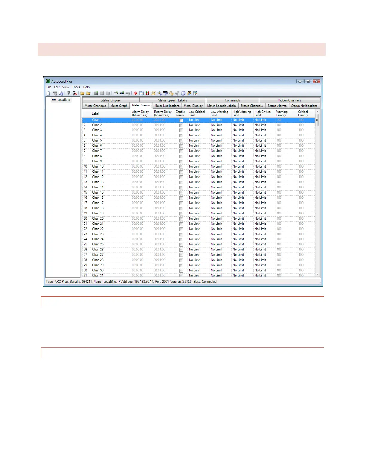Switch to the Meter Channels tab
Viewport: 366px width, 474px height.
tap(95, 106)
